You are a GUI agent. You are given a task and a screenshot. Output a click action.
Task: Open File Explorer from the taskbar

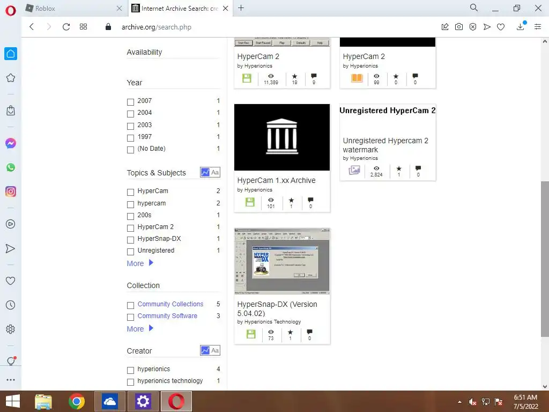click(43, 401)
